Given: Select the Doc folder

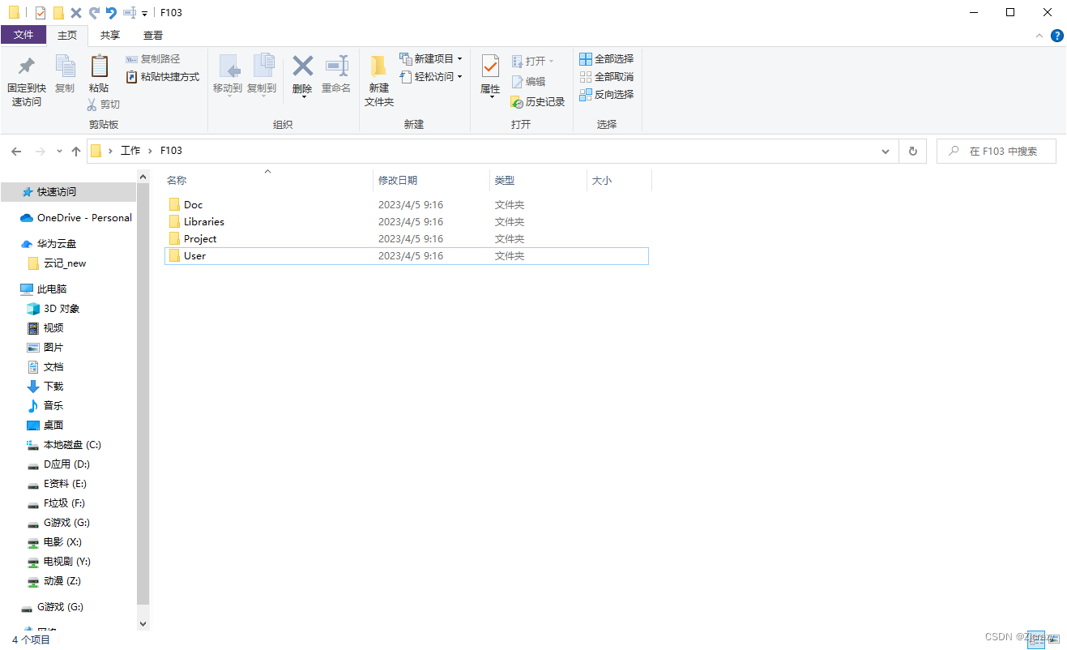Looking at the screenshot, I should point(406,205).
